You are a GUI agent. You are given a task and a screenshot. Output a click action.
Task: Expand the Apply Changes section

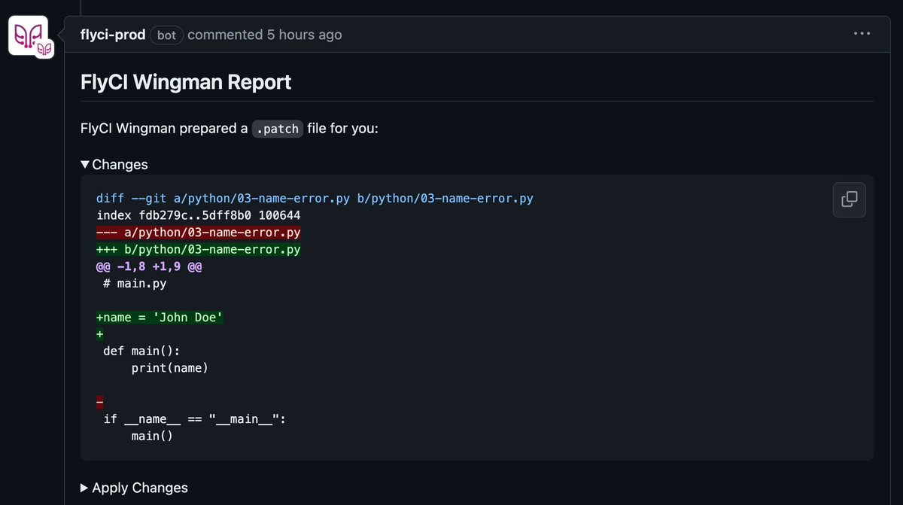click(134, 488)
